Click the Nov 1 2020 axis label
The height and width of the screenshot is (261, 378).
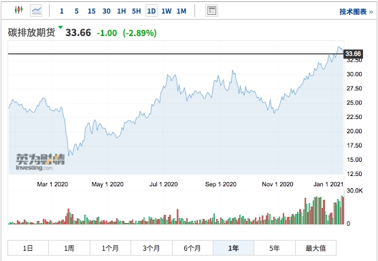[277, 184]
